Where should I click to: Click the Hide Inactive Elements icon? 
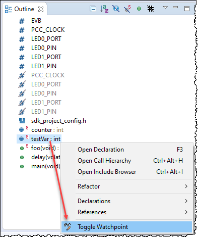pyautogui.click(x=151, y=9)
